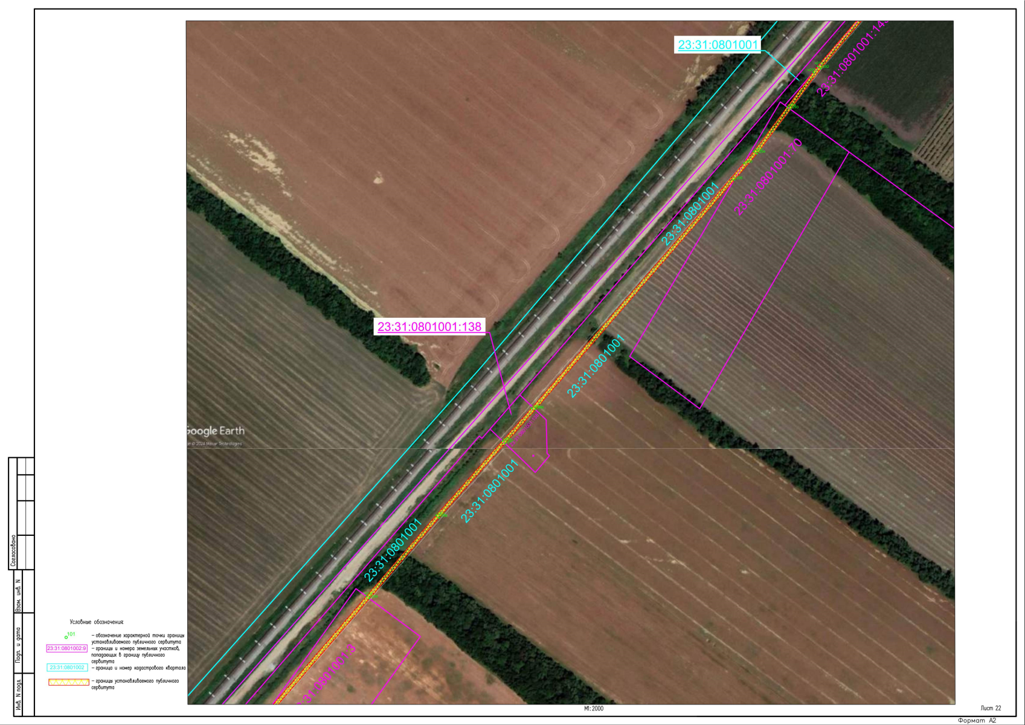This screenshot has width=1025, height=725.
Task: Select the 23:31:0801001:138 parcel callout label
Action: 429,327
